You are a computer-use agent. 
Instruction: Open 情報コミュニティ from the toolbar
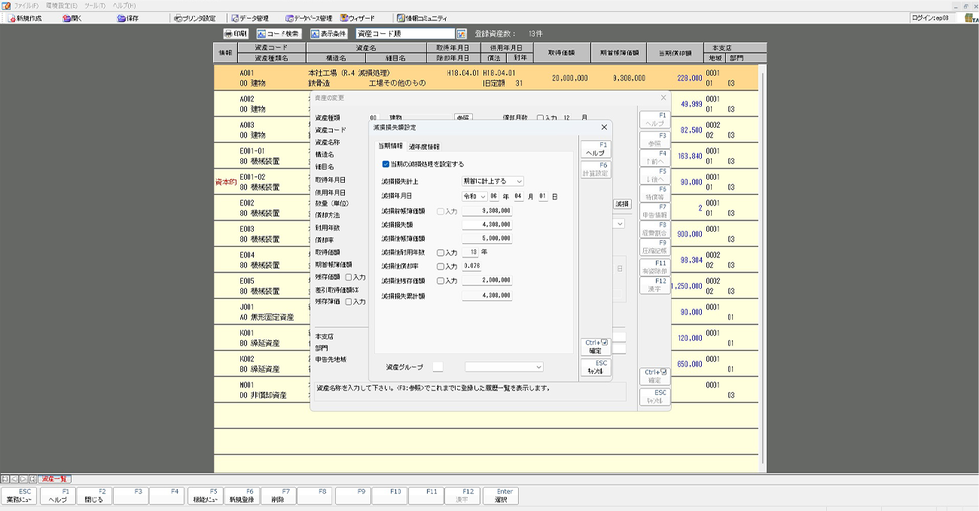[420, 18]
